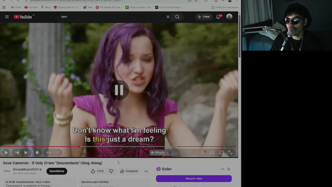Skip to the next video
Viewport: 332px width, 187px height.
[x=26, y=152]
